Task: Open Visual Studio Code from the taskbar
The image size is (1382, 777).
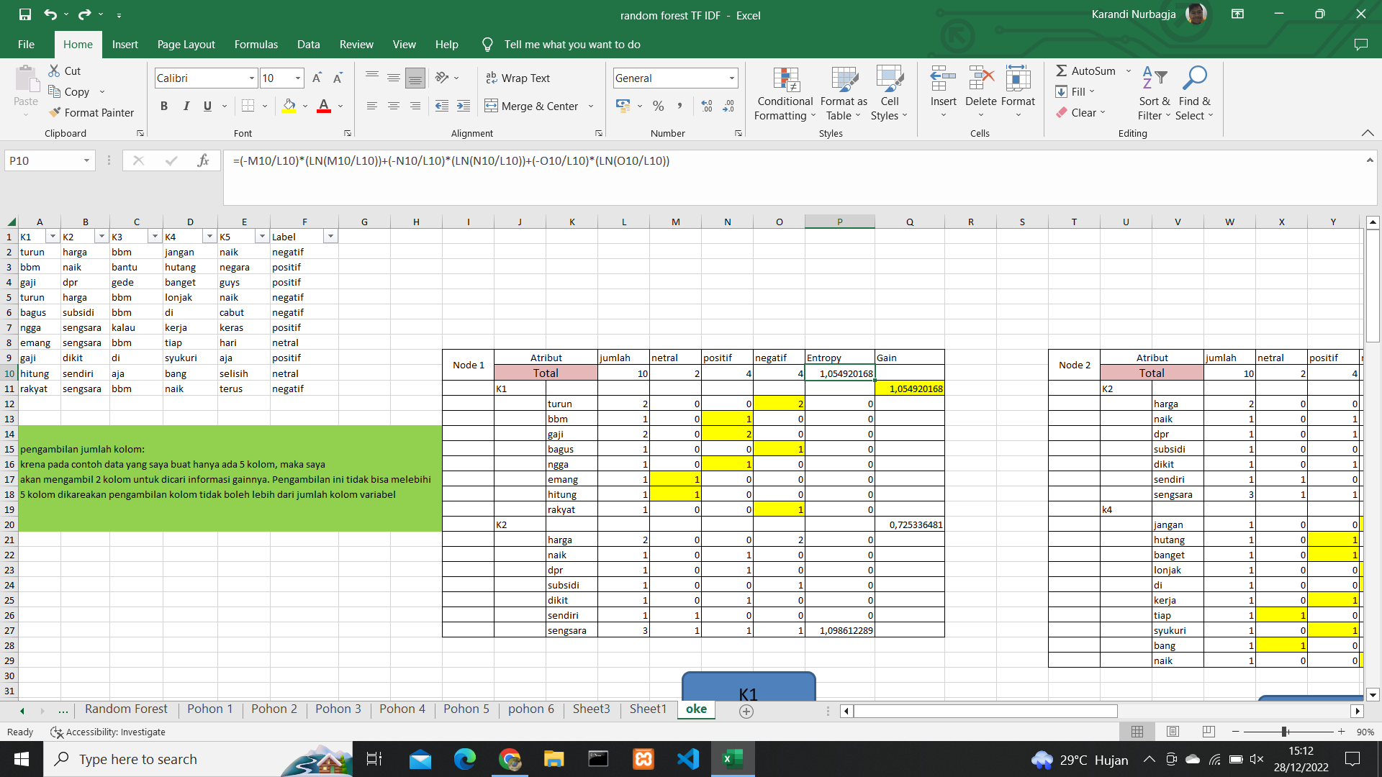Action: tap(687, 759)
